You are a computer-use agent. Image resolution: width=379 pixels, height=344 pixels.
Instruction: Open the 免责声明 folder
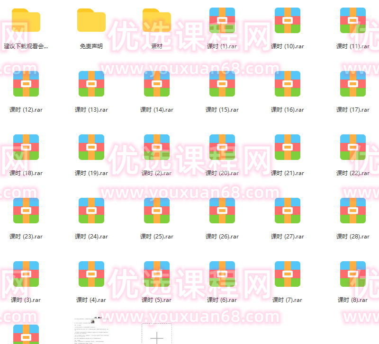click(x=91, y=21)
